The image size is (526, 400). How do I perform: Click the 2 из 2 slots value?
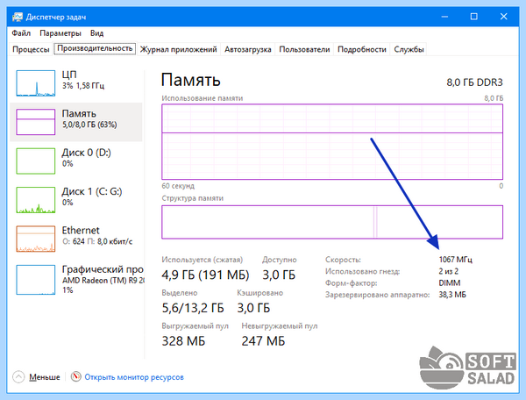pyautogui.click(x=449, y=271)
